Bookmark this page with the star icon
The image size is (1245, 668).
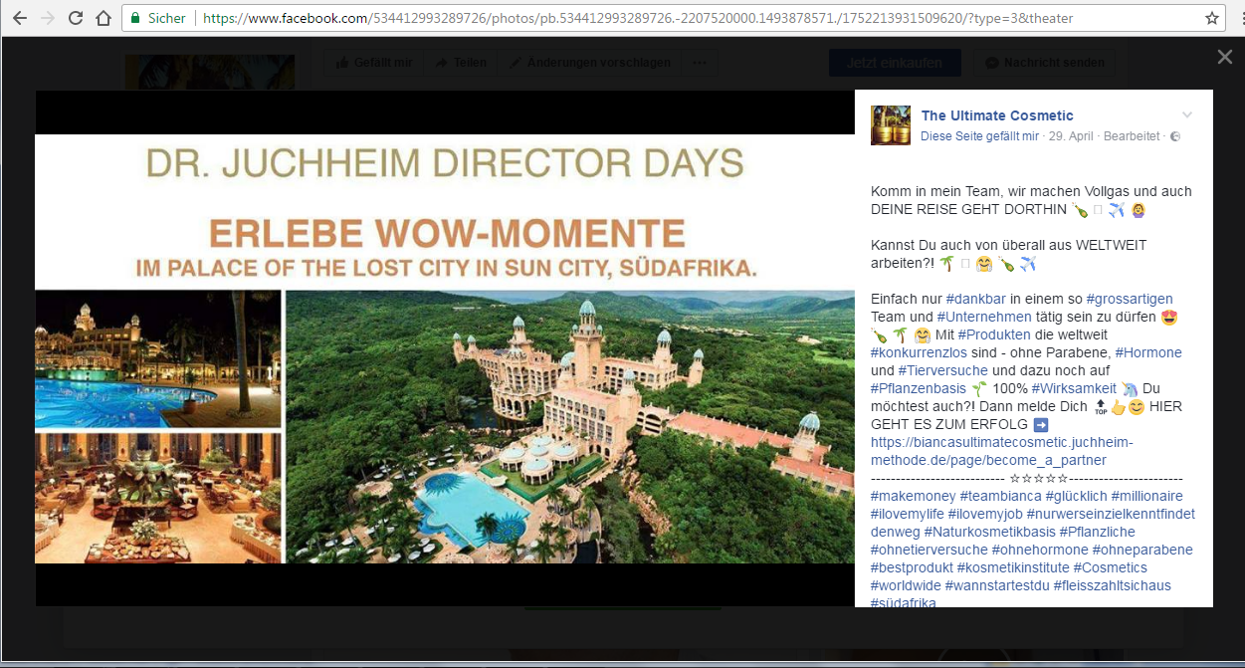click(1212, 18)
